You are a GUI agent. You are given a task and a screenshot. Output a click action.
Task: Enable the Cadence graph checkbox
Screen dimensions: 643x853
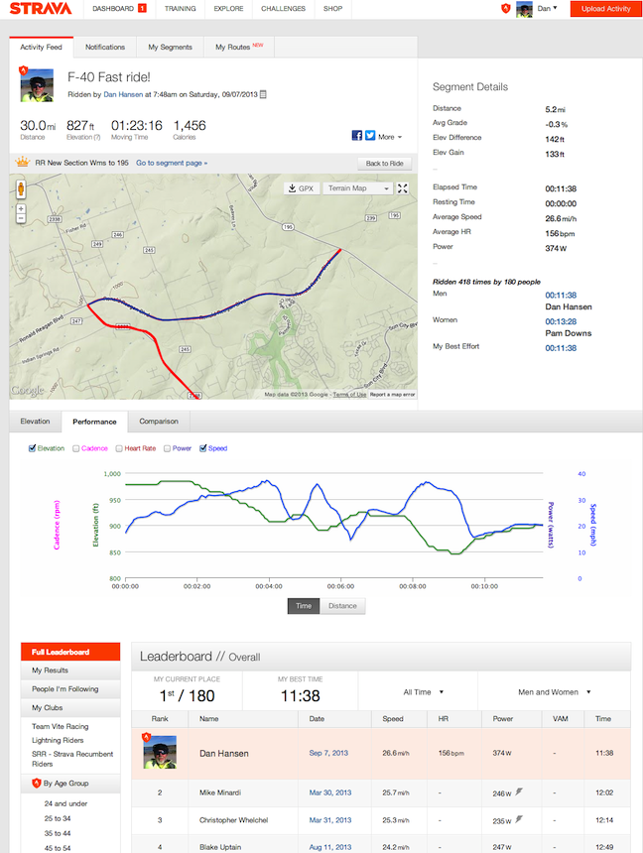[77, 447]
